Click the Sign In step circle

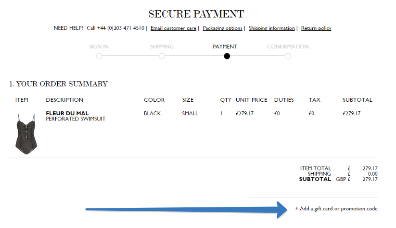pos(99,56)
